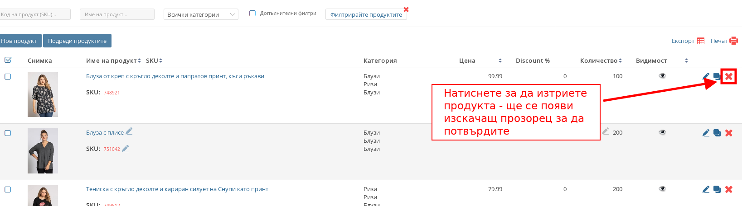Image resolution: width=747 pixels, height=206 pixels.
Task: Open the Всички категории dropdown
Action: (201, 14)
